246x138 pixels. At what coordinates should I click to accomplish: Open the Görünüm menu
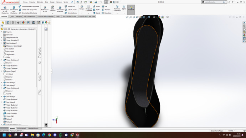coord(40,2)
